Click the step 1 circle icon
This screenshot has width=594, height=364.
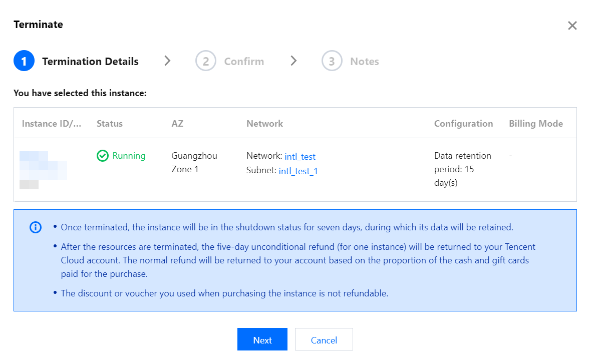click(x=24, y=62)
